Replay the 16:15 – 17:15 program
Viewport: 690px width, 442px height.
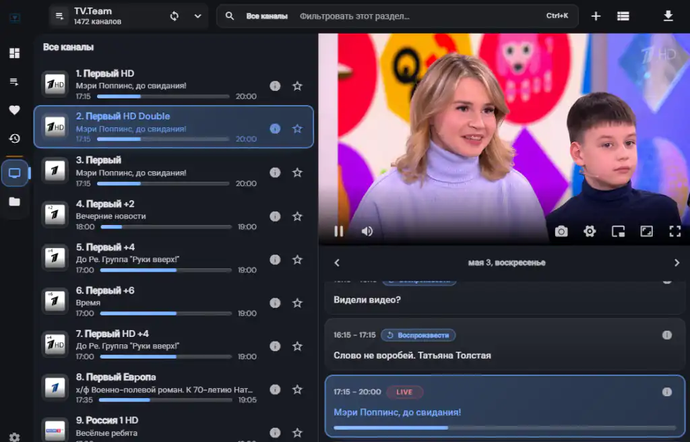(x=418, y=336)
